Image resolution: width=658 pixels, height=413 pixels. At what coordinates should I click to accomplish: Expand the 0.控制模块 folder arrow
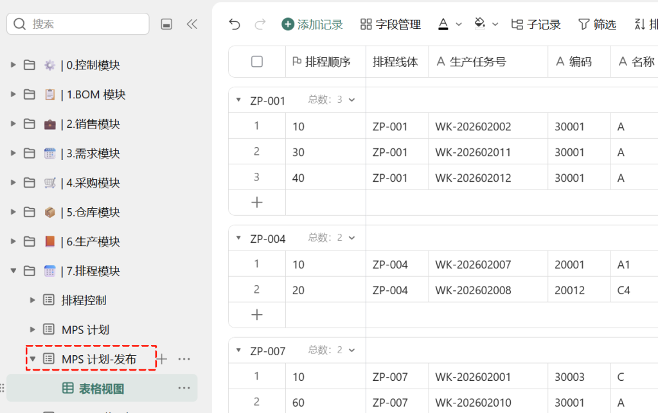point(13,65)
